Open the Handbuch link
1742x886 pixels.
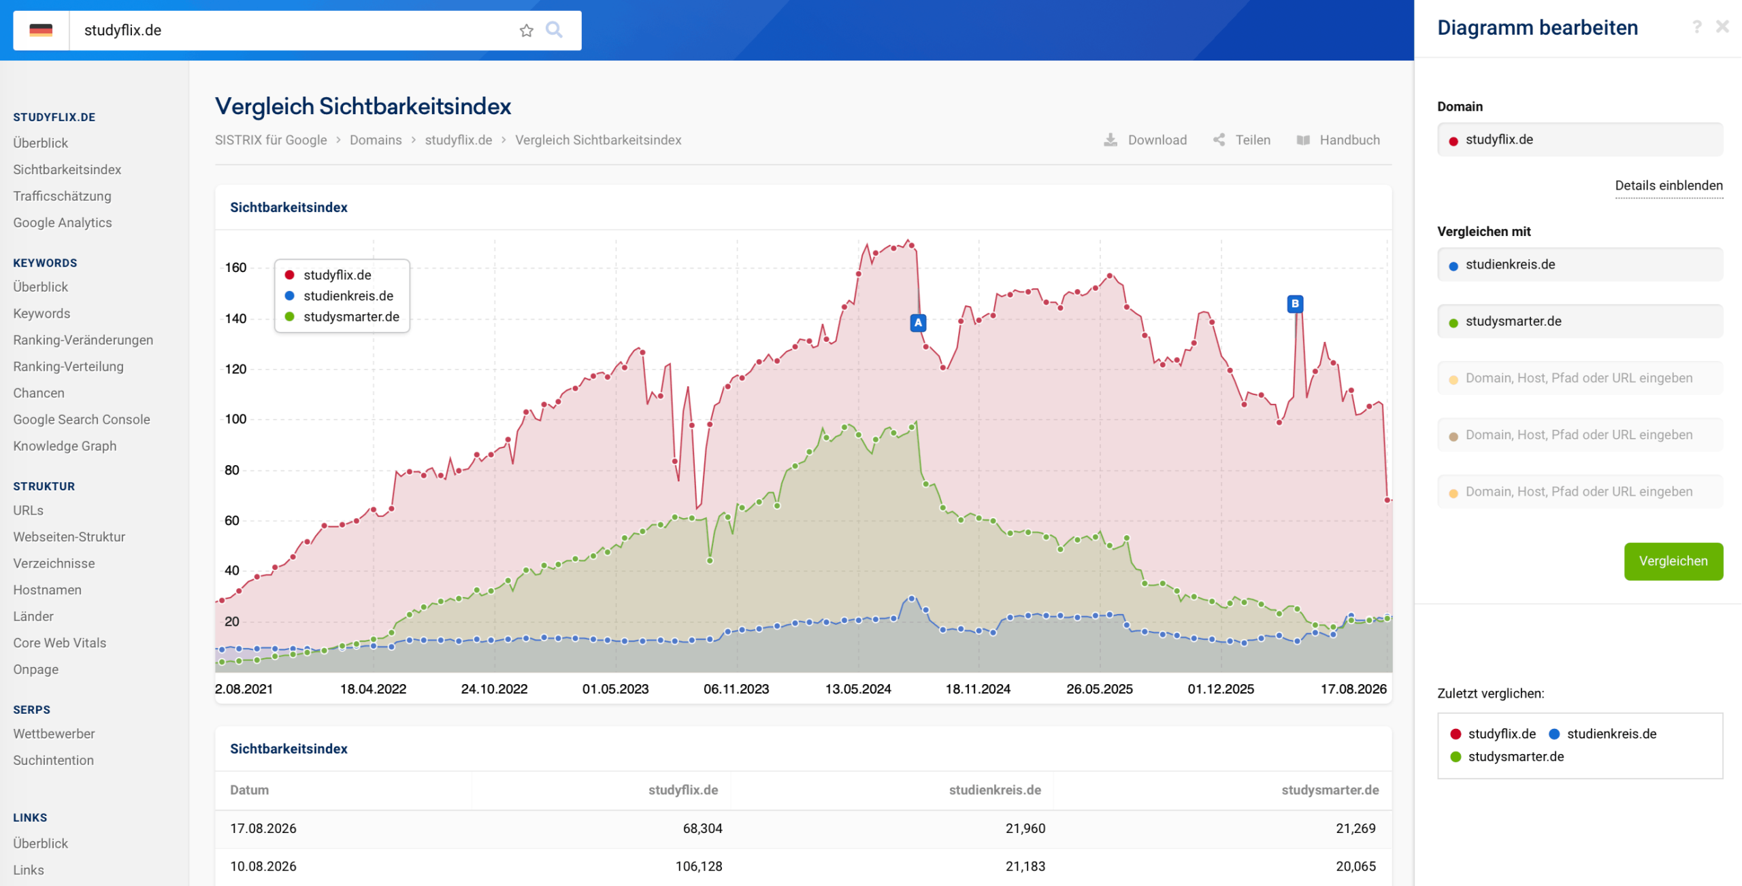pyautogui.click(x=1349, y=140)
